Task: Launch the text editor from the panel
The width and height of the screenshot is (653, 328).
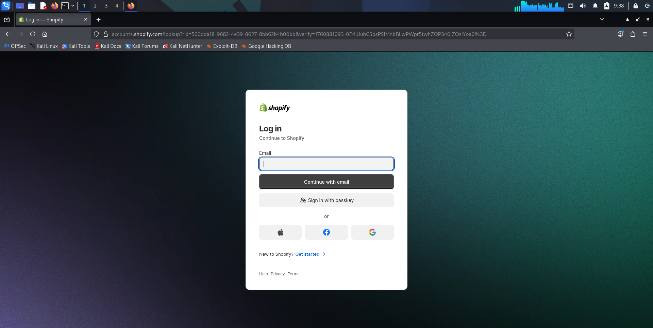Action: pos(43,6)
